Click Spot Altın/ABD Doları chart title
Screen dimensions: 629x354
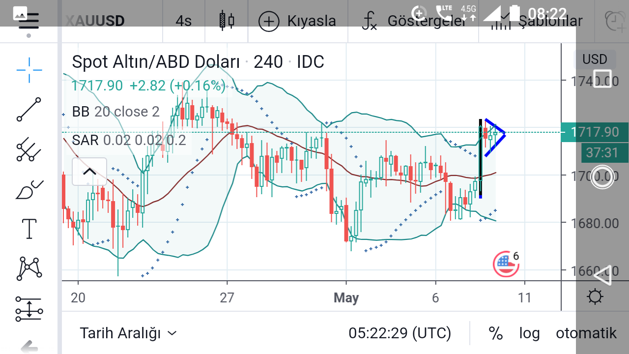pos(156,62)
